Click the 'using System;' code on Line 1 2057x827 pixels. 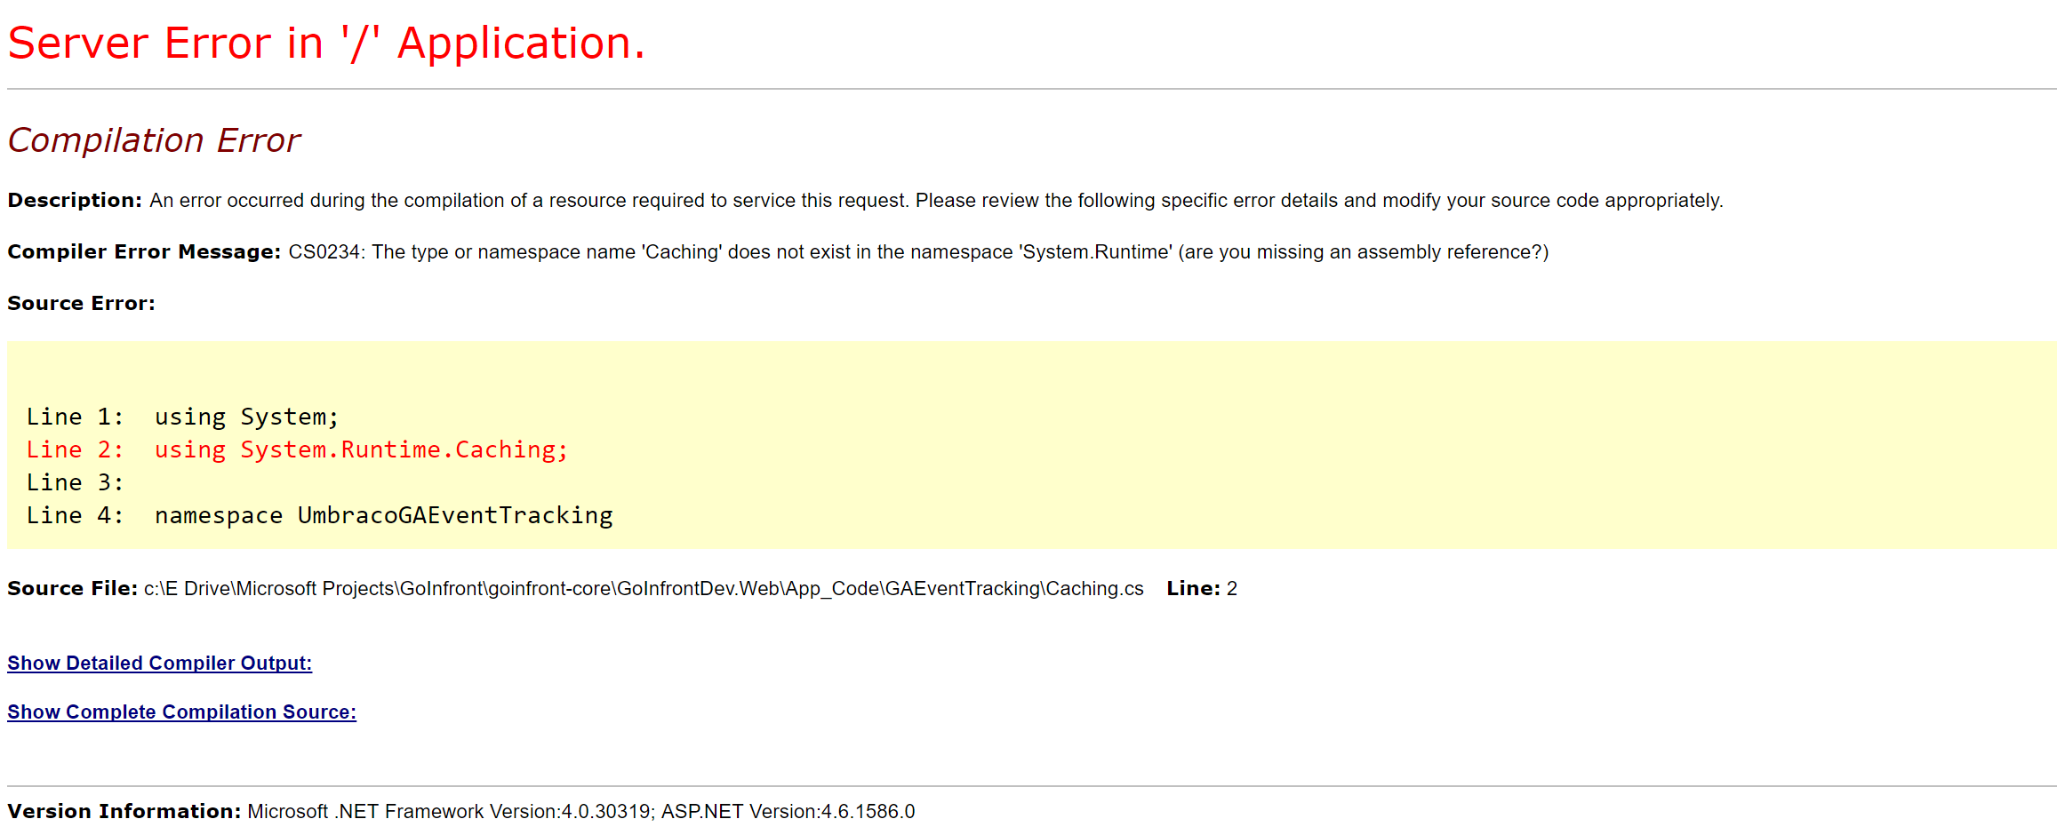246,417
